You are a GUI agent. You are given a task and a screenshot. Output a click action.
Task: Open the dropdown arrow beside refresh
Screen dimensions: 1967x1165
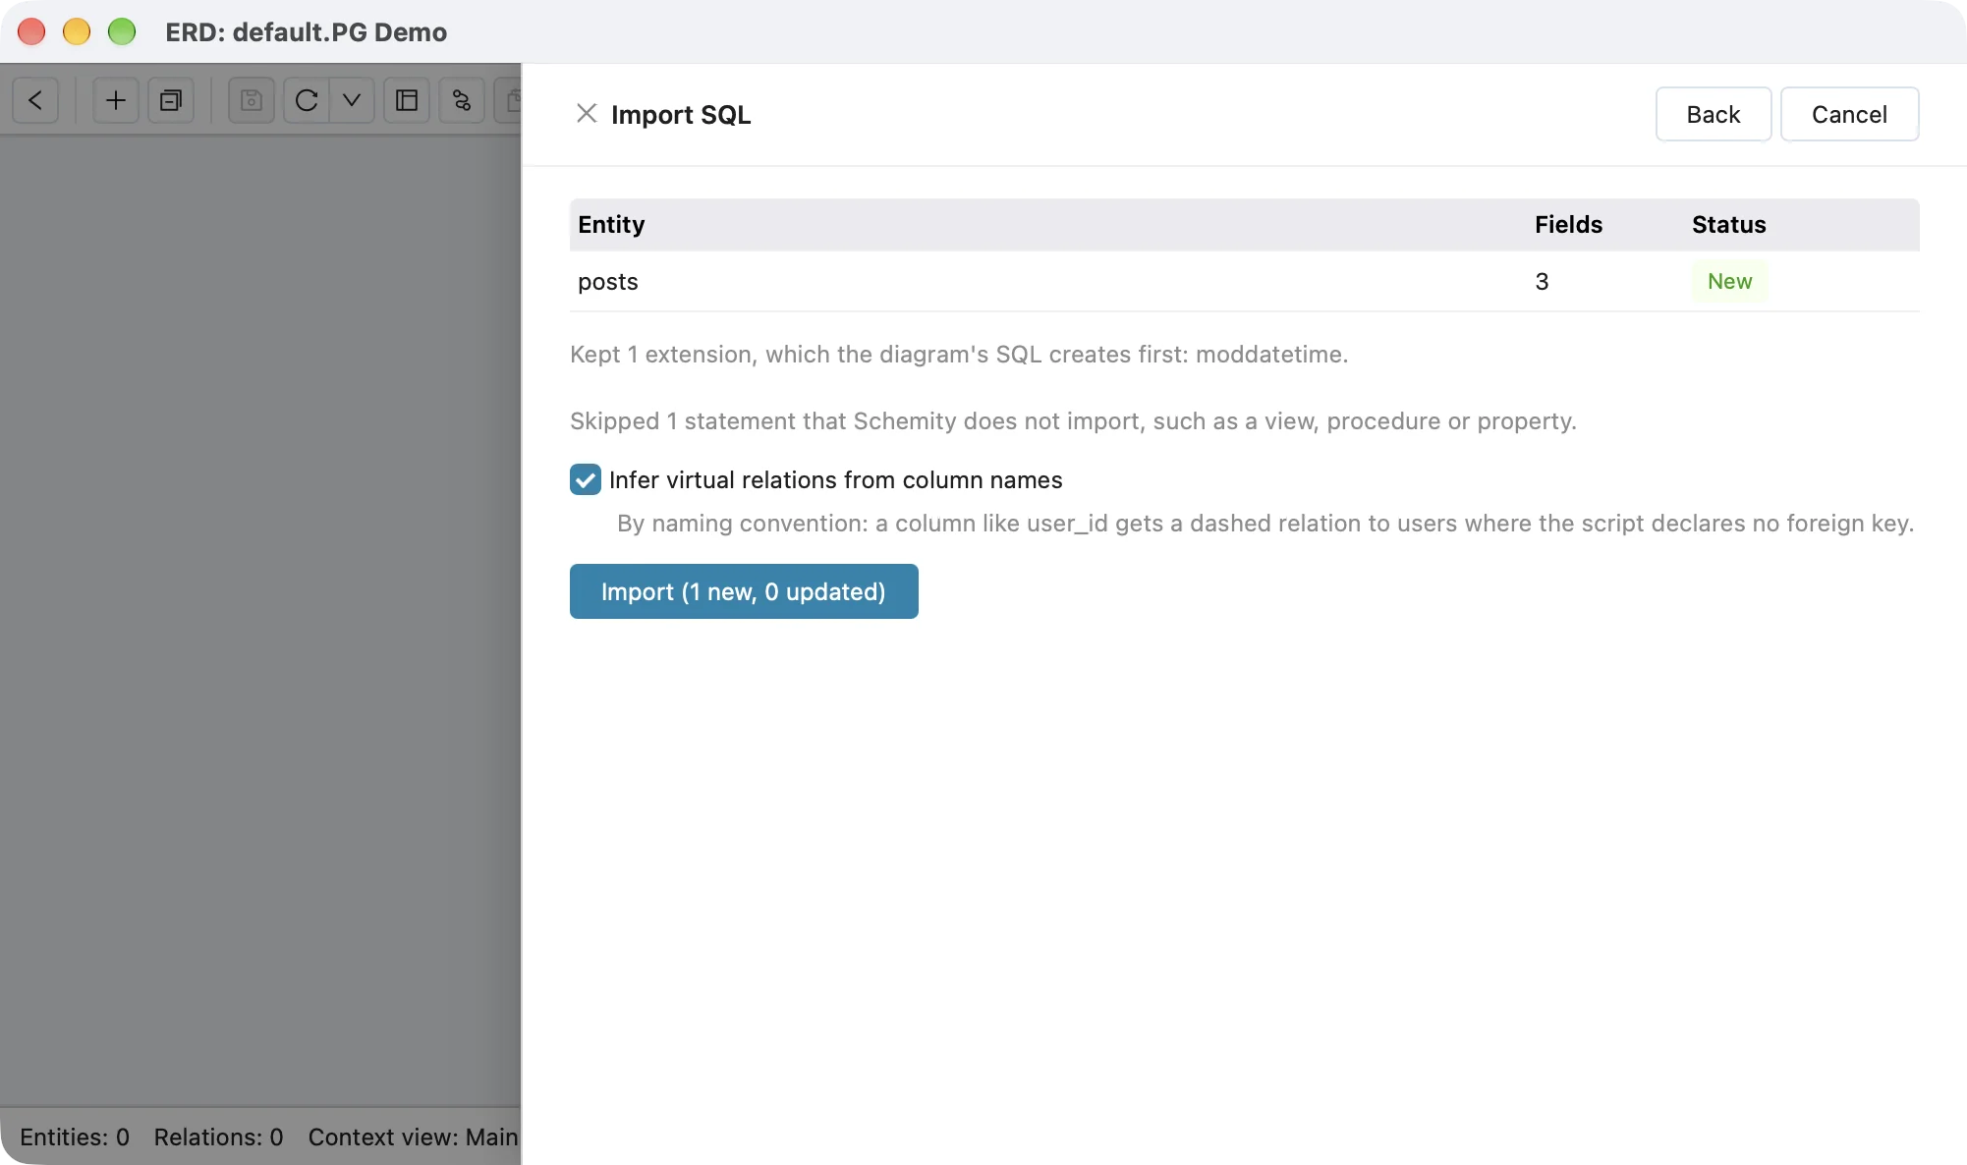pyautogui.click(x=352, y=100)
